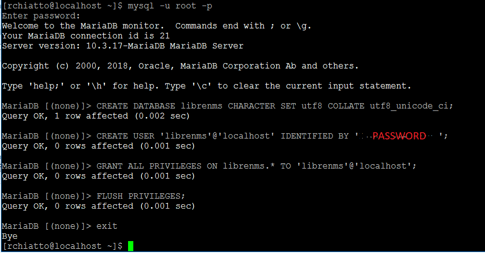Click the GRANT ALL PRIVILEGES statement
The height and width of the screenshot is (253, 485).
(257, 166)
